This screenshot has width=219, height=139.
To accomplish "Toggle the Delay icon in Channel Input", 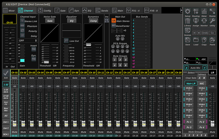I will [x=22, y=35].
